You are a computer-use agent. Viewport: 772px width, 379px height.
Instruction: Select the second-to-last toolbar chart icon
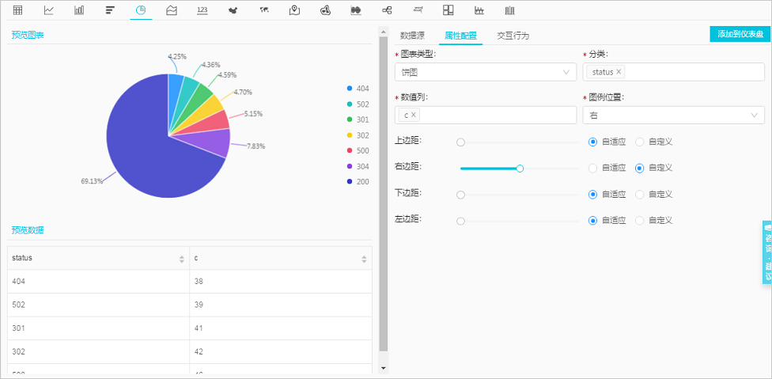click(479, 9)
